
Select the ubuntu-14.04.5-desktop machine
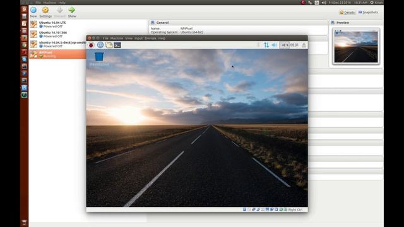click(x=57, y=44)
